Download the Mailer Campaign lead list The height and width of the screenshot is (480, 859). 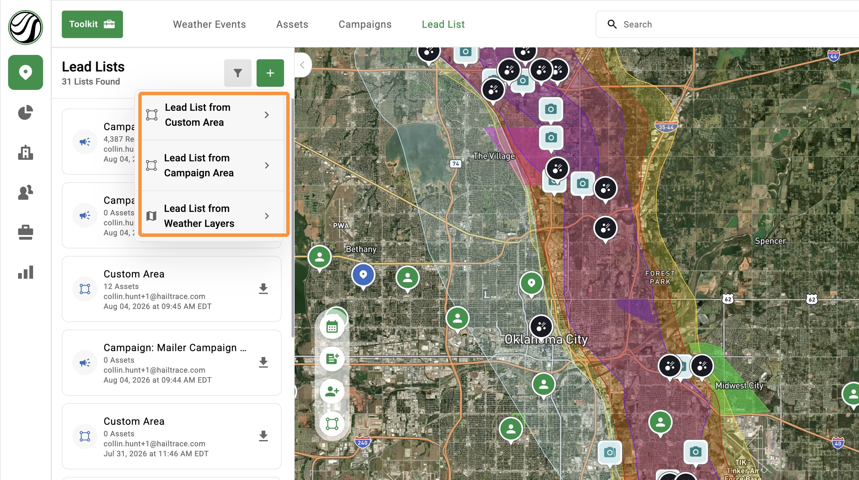coord(263,362)
